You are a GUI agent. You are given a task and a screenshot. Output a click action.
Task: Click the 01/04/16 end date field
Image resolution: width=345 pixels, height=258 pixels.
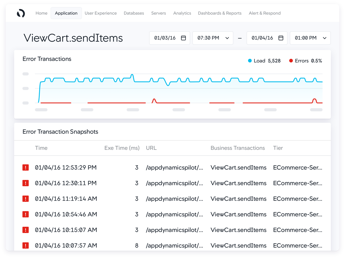pyautogui.click(x=267, y=38)
